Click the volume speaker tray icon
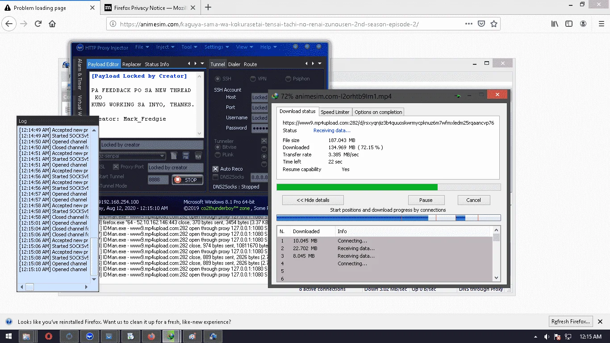 [x=547, y=337]
